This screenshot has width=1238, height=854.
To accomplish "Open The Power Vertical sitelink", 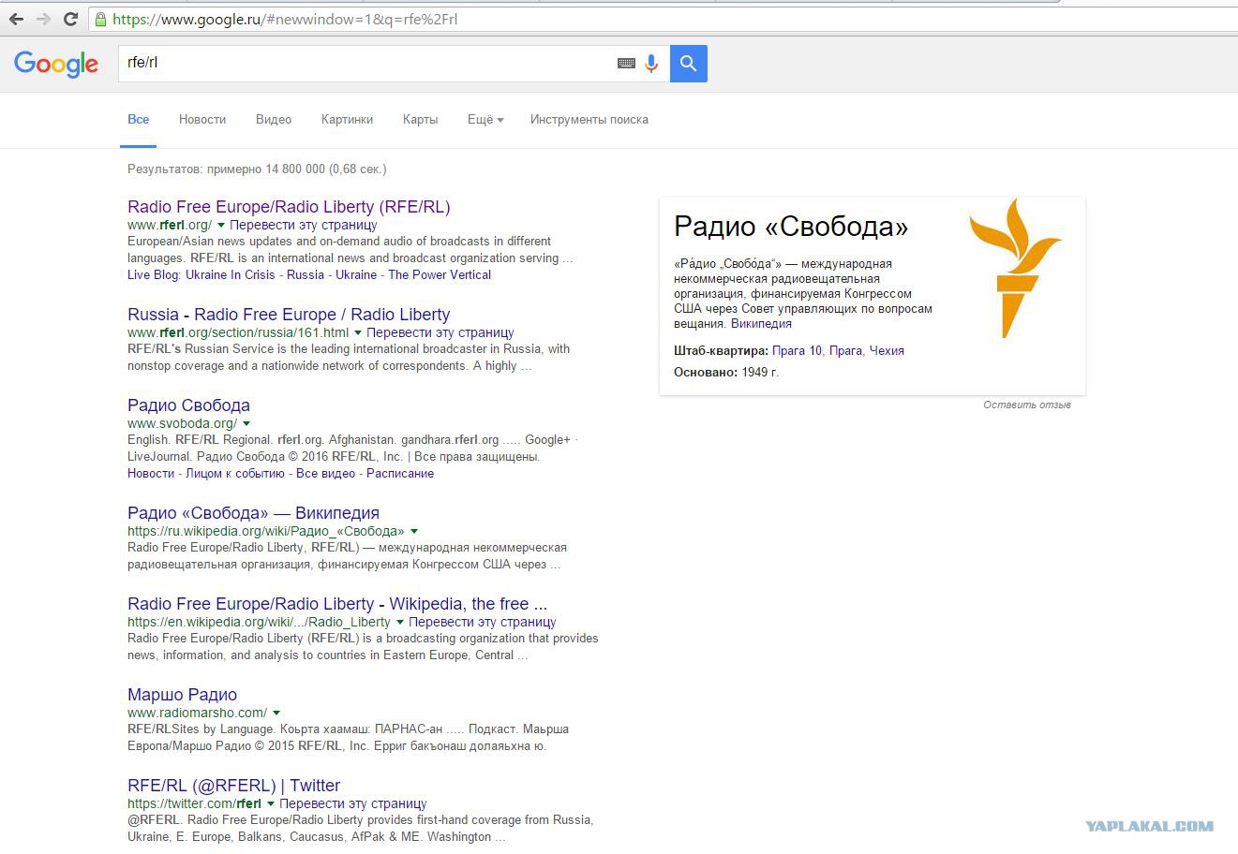I will coord(440,275).
